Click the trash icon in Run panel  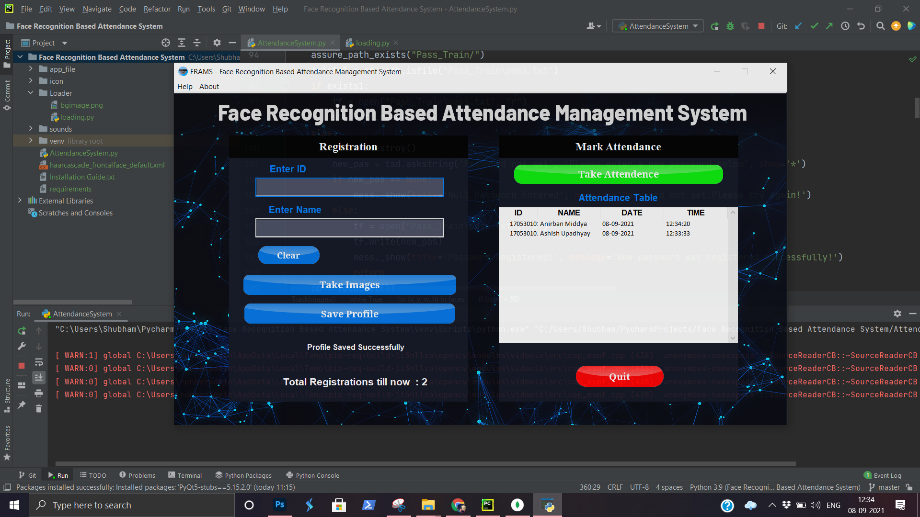pos(39,408)
